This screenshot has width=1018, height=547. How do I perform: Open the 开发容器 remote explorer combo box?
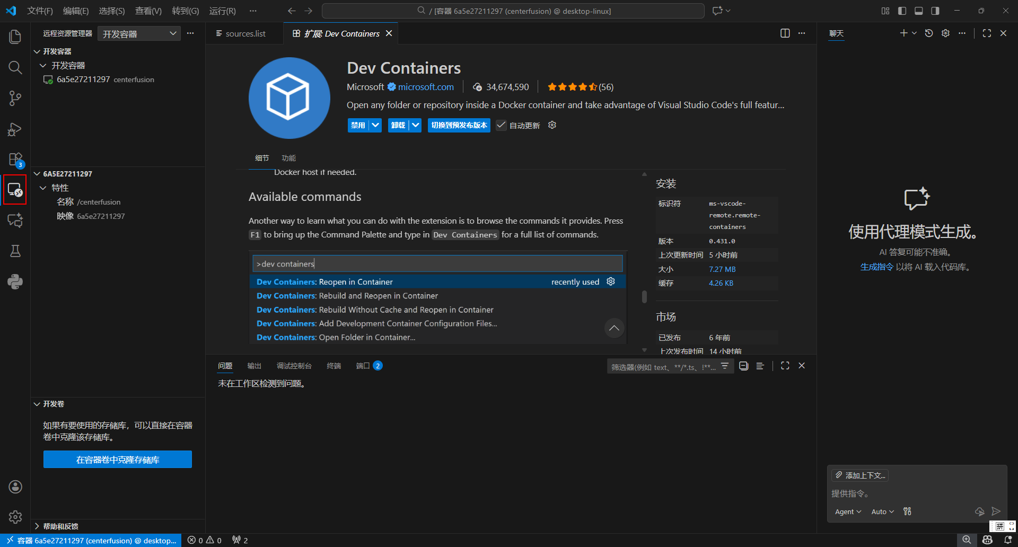point(139,33)
